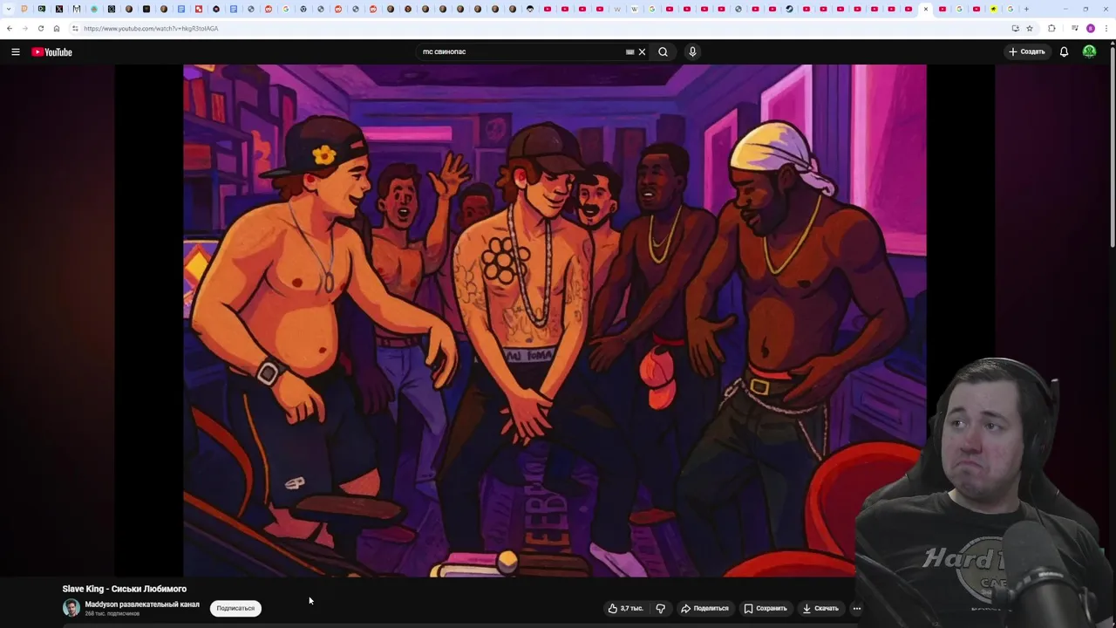Subscribe with the Подписаться button
The width and height of the screenshot is (1116, 628).
coord(235,608)
